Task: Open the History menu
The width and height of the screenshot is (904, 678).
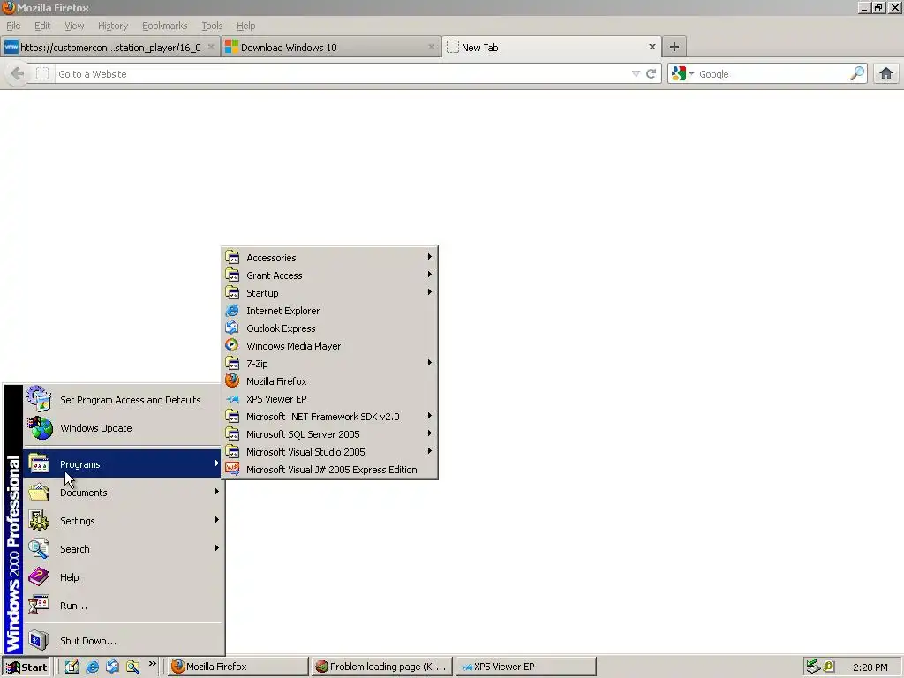Action: click(112, 26)
